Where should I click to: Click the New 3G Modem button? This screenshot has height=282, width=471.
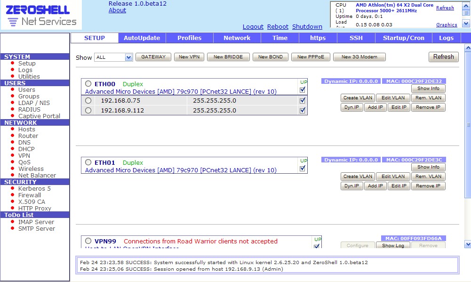point(359,57)
